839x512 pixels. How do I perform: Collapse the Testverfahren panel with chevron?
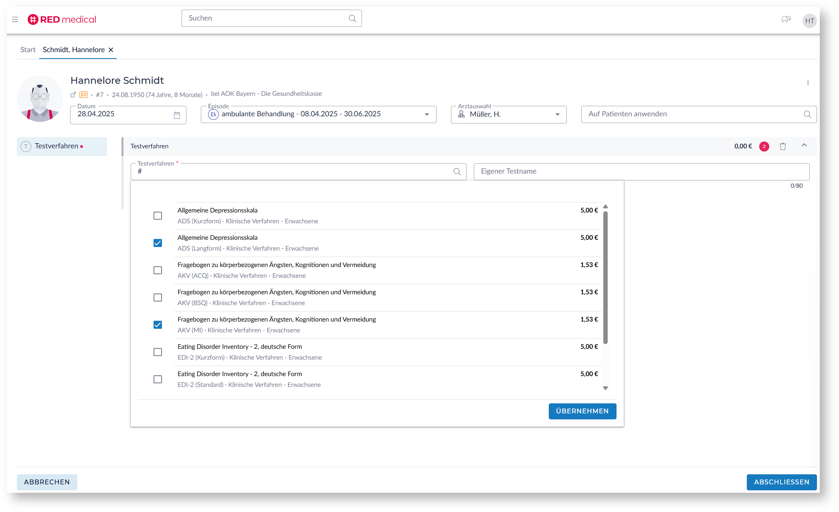[804, 146]
